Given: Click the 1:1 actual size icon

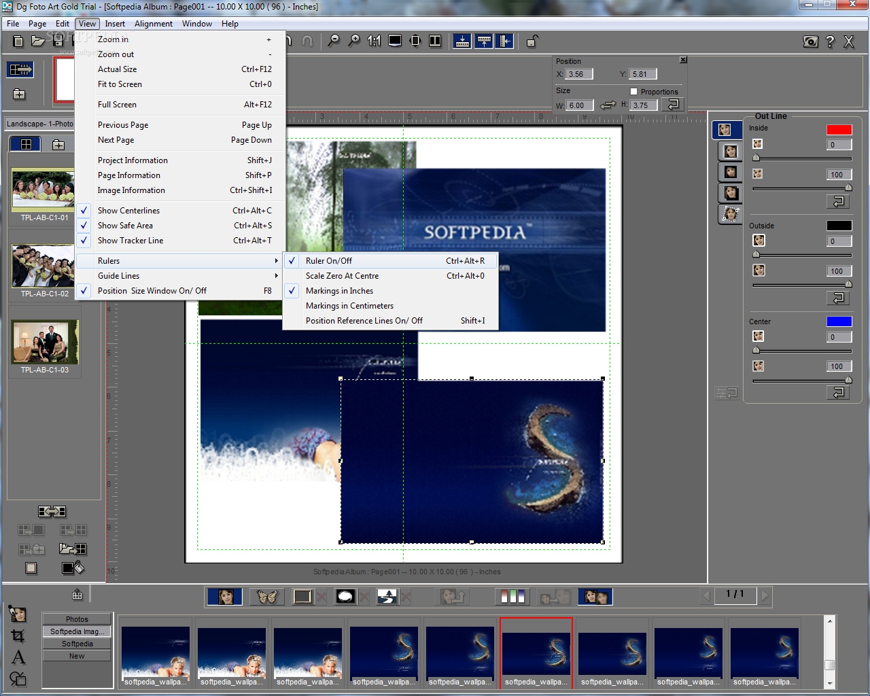Looking at the screenshot, I should click(374, 41).
